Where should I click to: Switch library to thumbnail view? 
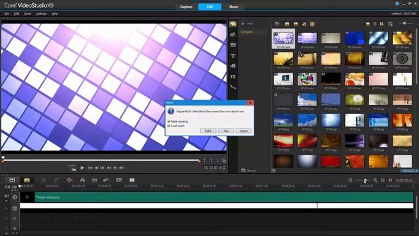(x=382, y=24)
